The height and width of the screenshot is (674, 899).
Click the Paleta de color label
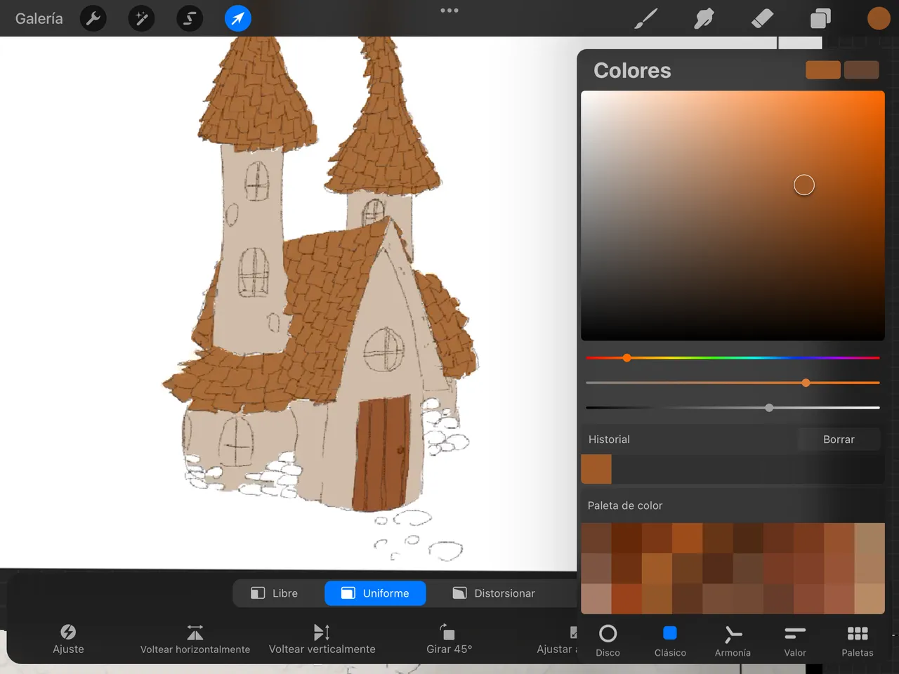coord(625,505)
